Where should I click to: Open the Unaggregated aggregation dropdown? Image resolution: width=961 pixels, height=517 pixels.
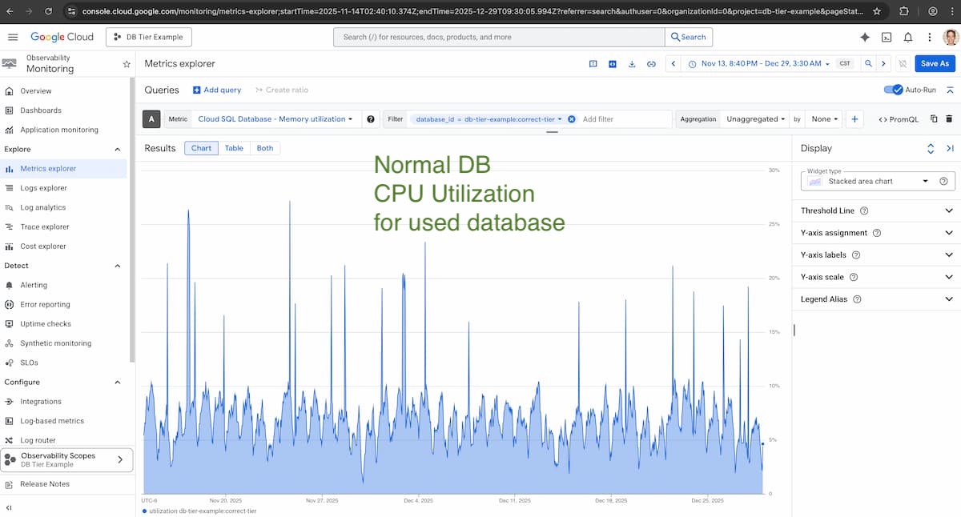click(755, 119)
